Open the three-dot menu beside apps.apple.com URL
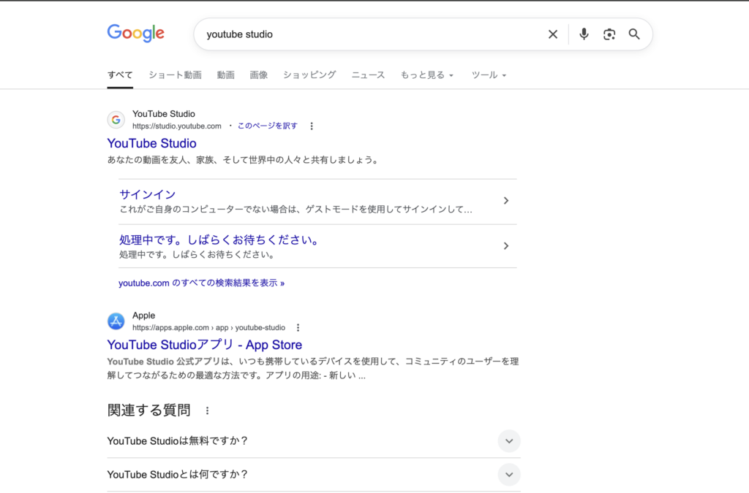Screen dimensions: 749x493 click(298, 327)
